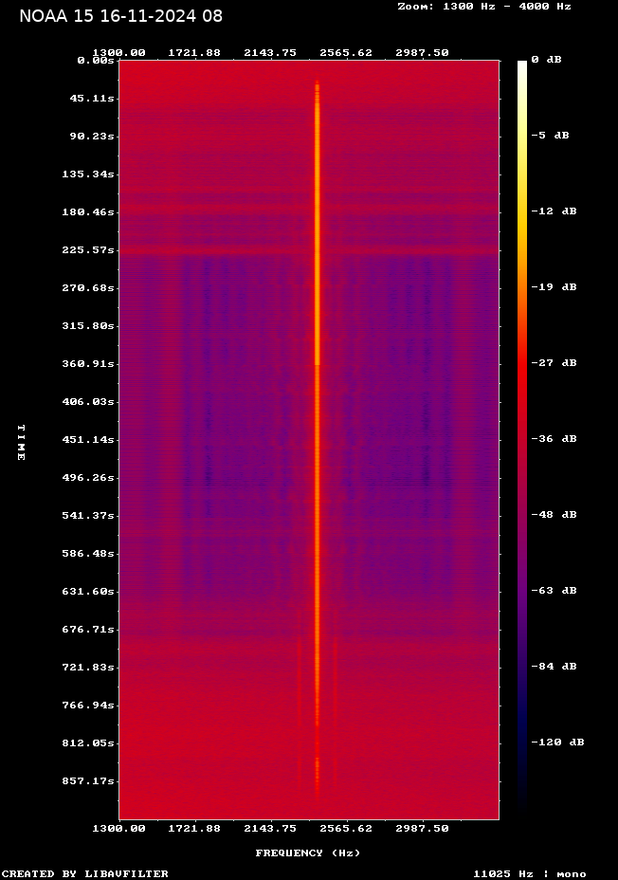This screenshot has width=618, height=880.
Task: Click the top 2143.75 frequency tick label
Action: [x=270, y=52]
